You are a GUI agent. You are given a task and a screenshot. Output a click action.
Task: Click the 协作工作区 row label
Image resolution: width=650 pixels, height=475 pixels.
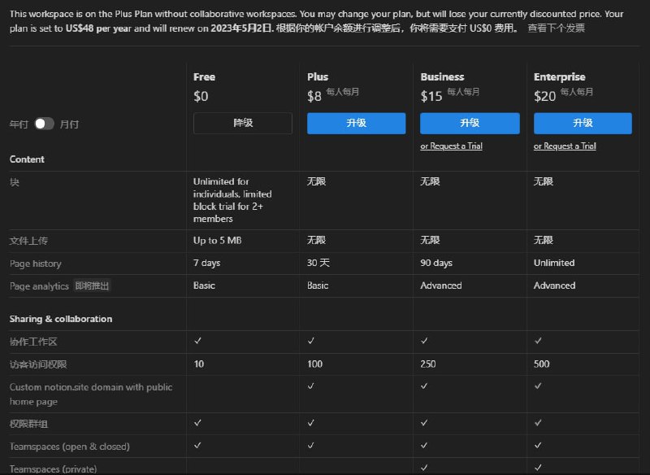click(x=33, y=342)
